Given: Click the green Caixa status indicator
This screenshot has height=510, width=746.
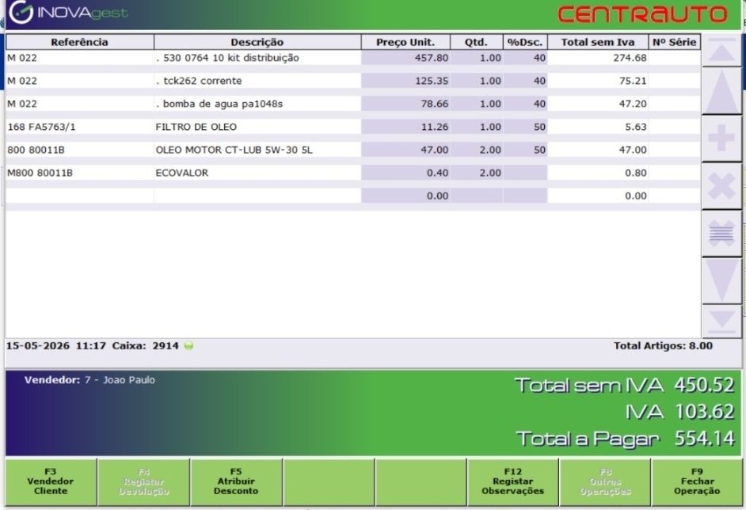Looking at the screenshot, I should [188, 346].
